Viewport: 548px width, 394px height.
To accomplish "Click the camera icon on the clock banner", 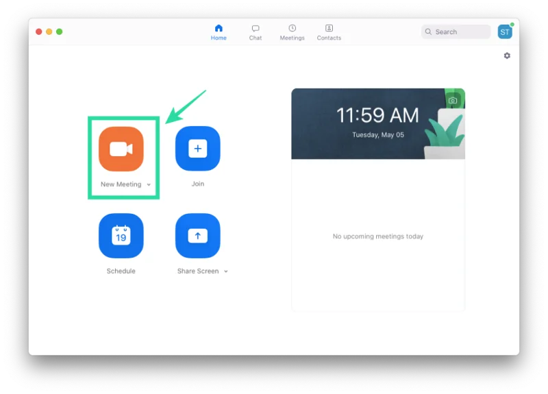I will click(453, 101).
